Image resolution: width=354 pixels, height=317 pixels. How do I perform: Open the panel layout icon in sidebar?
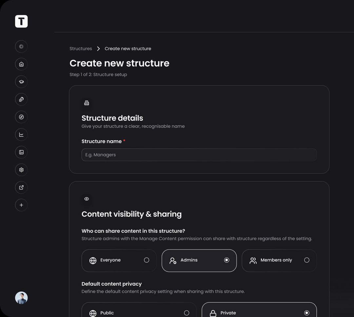pyautogui.click(x=21, y=152)
